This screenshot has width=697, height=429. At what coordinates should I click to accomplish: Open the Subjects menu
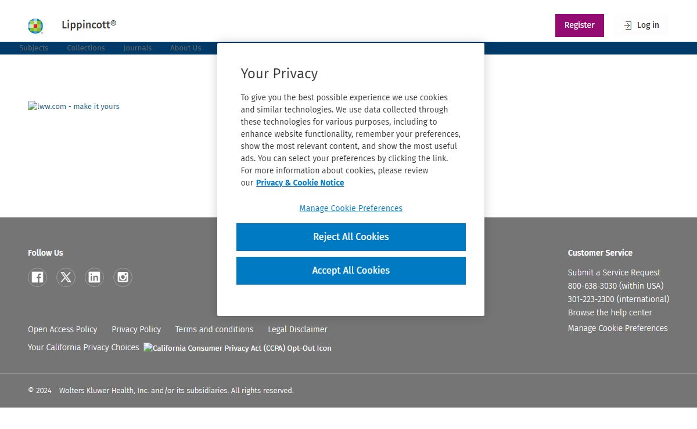coord(34,48)
